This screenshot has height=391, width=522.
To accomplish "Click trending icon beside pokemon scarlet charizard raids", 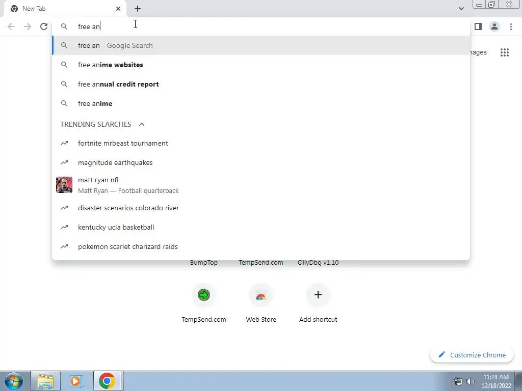I will coord(64,246).
